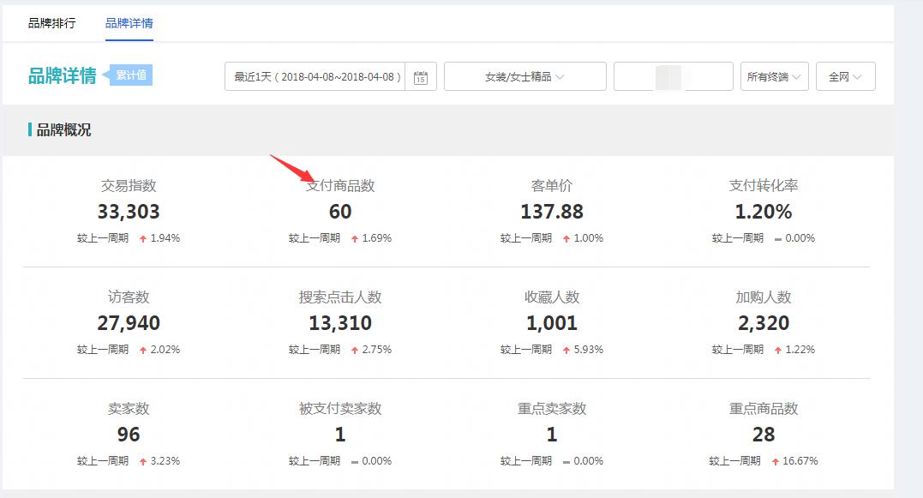Click the blurred brand name input box

tap(673, 77)
